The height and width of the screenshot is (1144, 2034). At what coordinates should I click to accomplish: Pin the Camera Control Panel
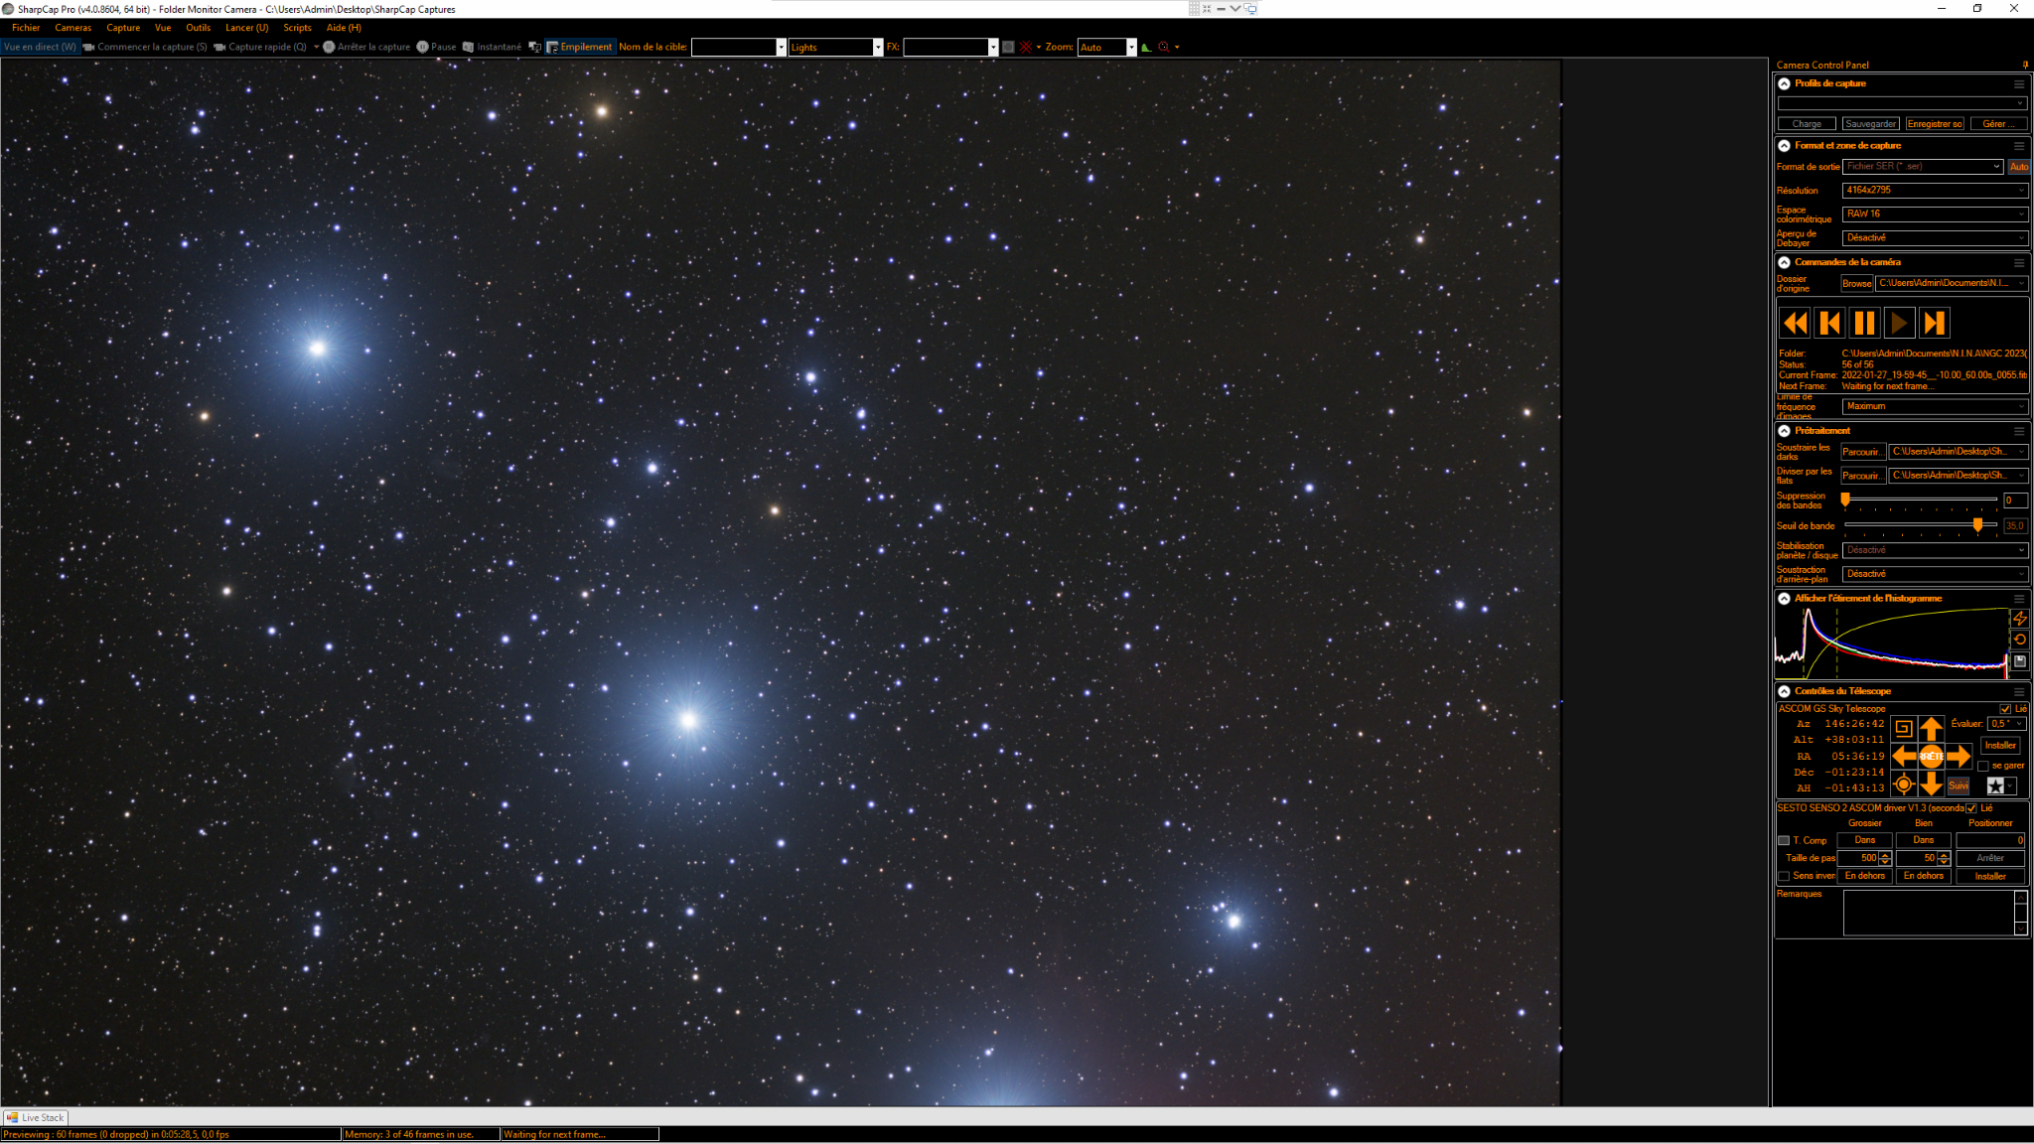coord(2024,65)
